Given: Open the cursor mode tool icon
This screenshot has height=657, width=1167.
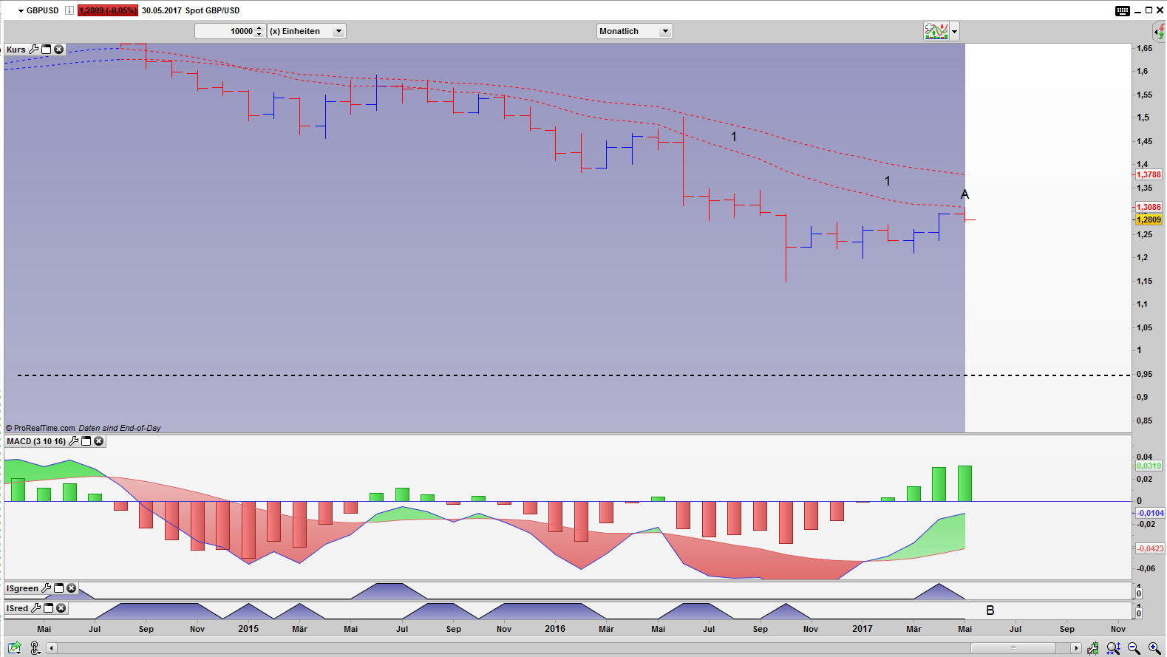Looking at the screenshot, I should coord(35,648).
